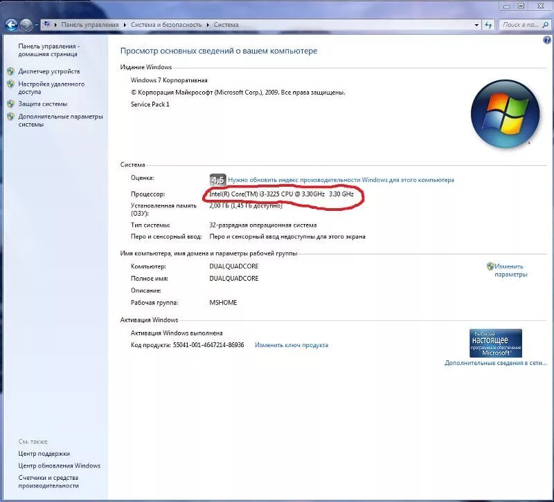Click shield icon beside Диспетчер устройств
554x502 pixels.
coord(10,71)
